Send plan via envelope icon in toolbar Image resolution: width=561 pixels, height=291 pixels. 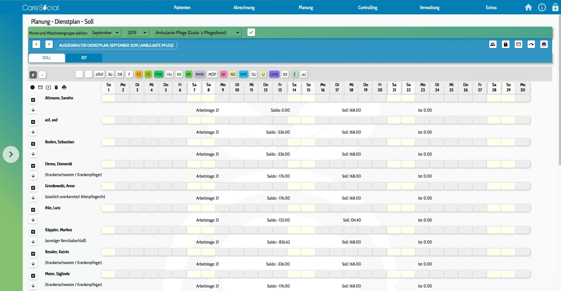518,45
